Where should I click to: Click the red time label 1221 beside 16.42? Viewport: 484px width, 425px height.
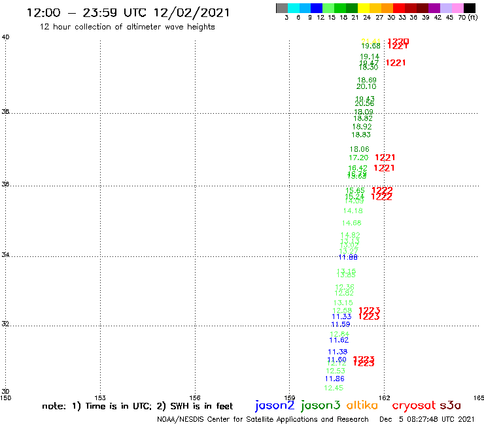pos(384,168)
